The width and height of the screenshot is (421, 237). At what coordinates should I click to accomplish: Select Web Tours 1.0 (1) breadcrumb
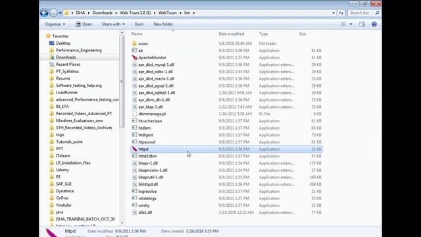point(136,13)
